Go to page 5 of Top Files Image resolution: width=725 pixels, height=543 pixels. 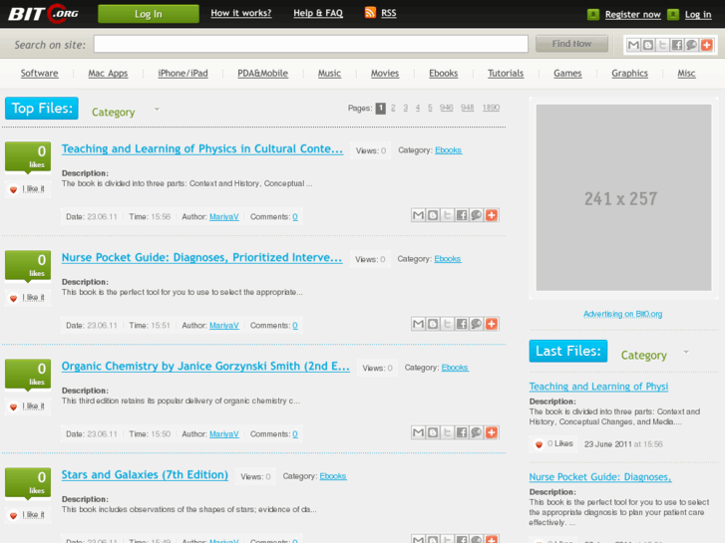430,108
